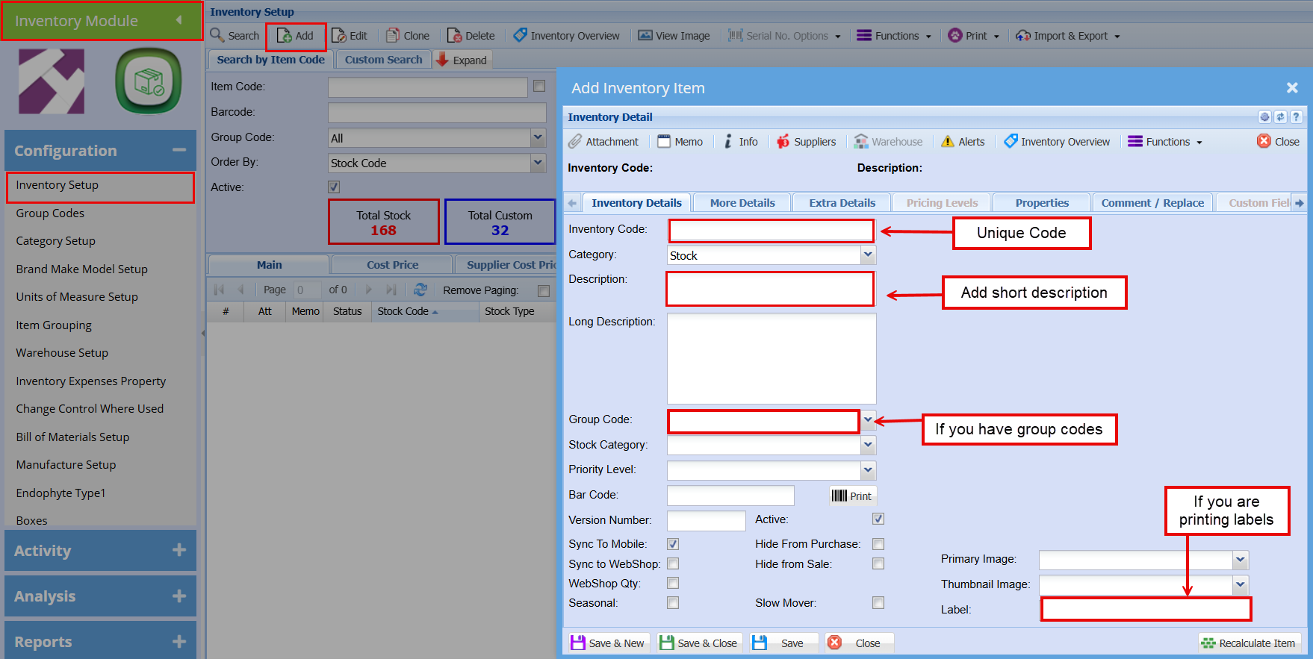Viewport: 1313px width, 659px height.
Task: Click the Clone toolbar icon
Action: point(393,36)
